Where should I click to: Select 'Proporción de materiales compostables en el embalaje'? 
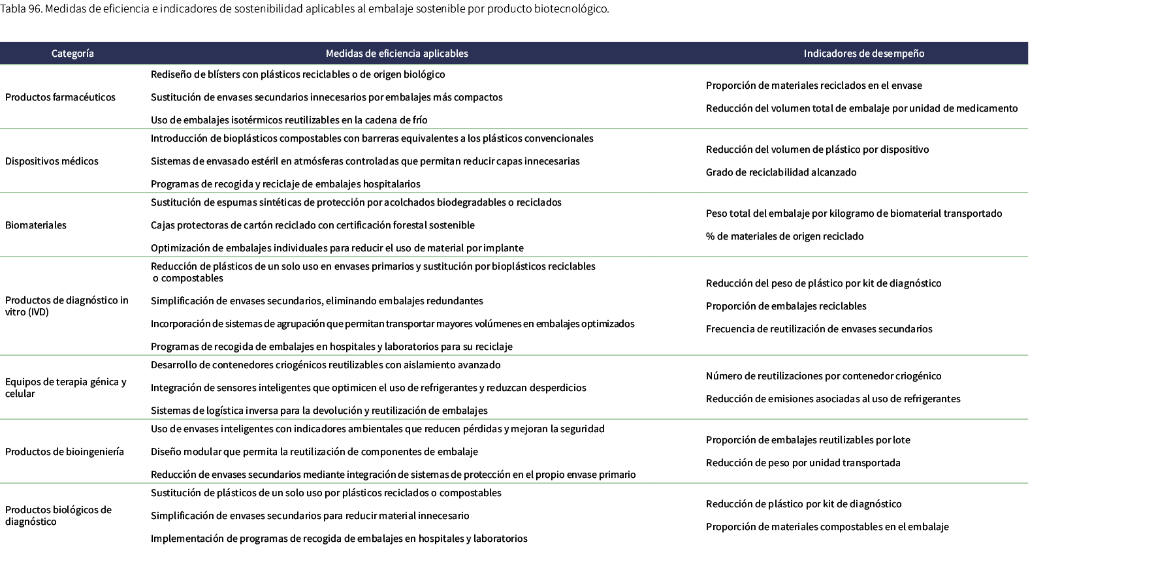(x=827, y=527)
